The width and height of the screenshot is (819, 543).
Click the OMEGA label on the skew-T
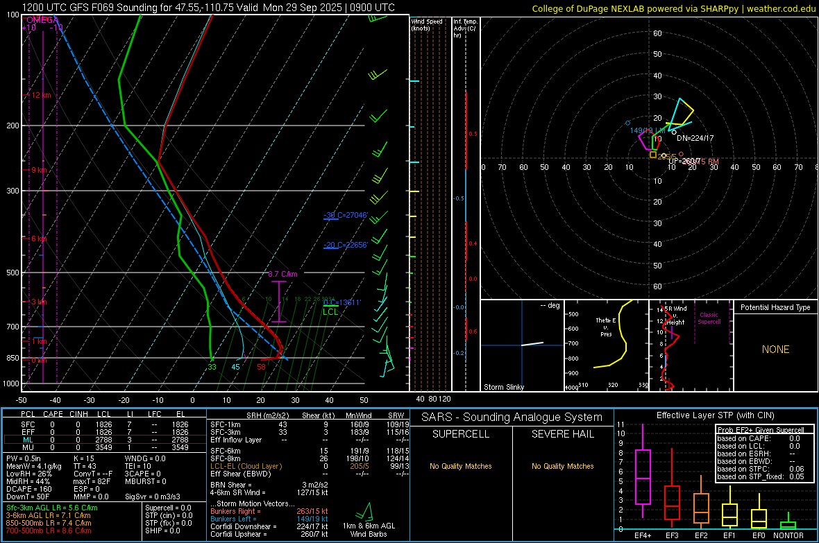pyautogui.click(x=42, y=20)
